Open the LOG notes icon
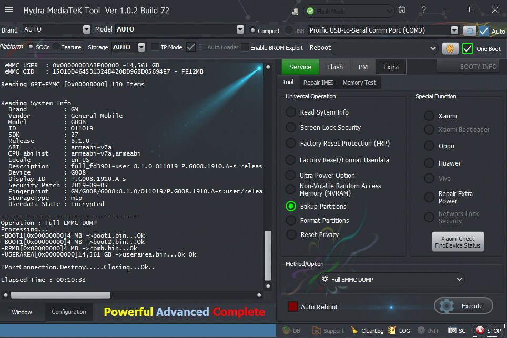The image size is (507, 338). pyautogui.click(x=392, y=331)
